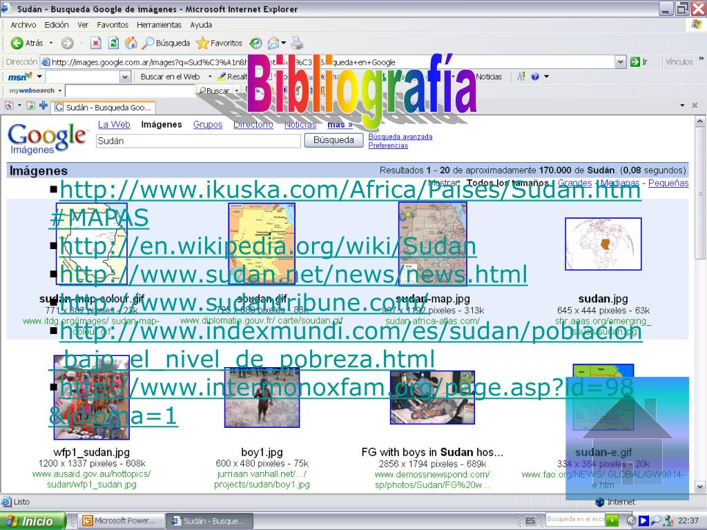The image size is (707, 530).
Task: Open the address bar dropdown arrow
Action: coord(621,62)
